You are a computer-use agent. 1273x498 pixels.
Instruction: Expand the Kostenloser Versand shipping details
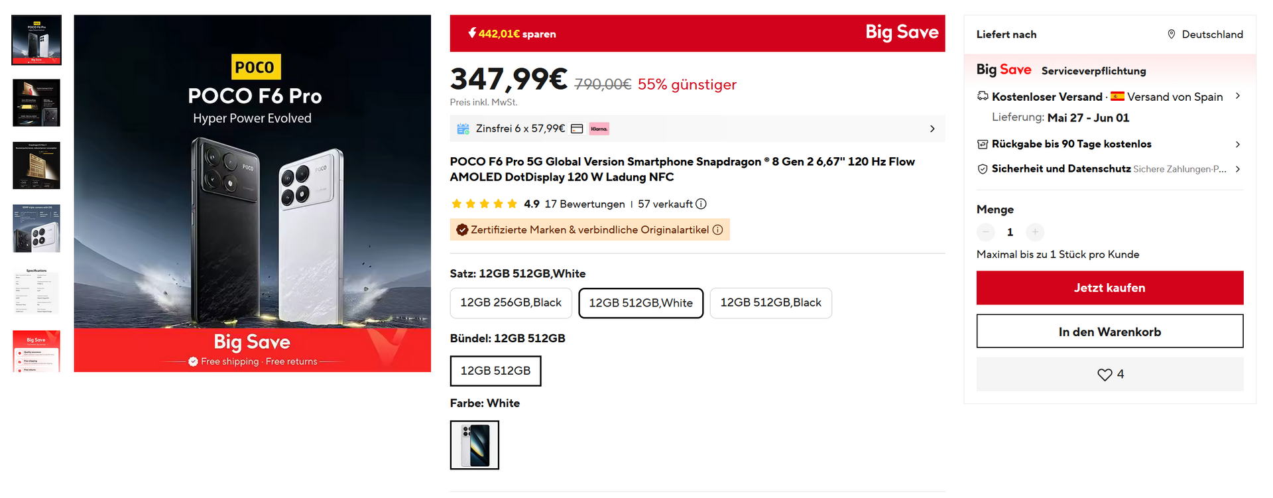tap(1237, 97)
